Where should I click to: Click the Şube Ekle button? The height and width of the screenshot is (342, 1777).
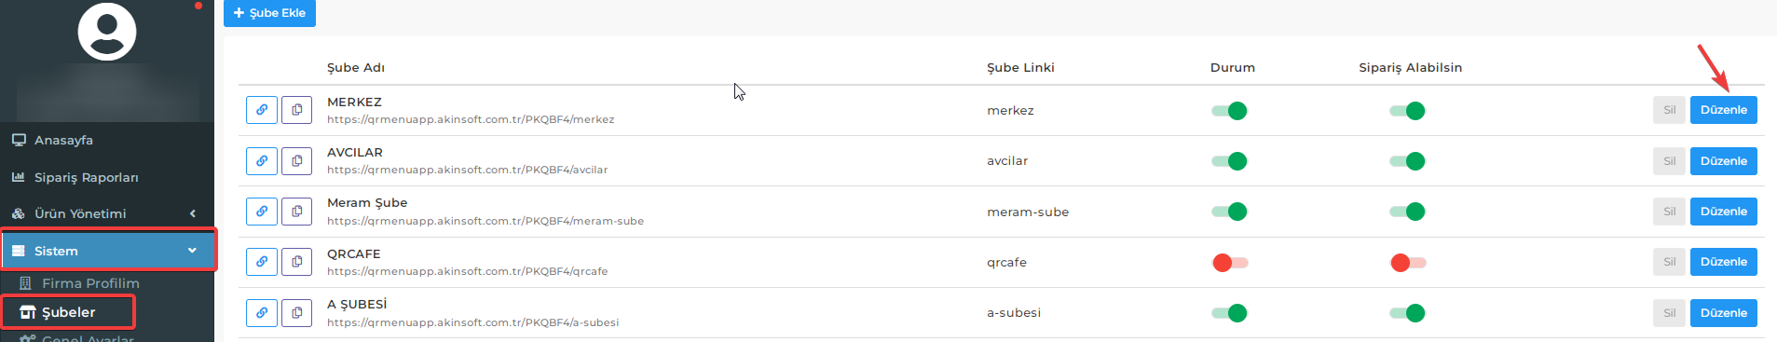pyautogui.click(x=269, y=13)
